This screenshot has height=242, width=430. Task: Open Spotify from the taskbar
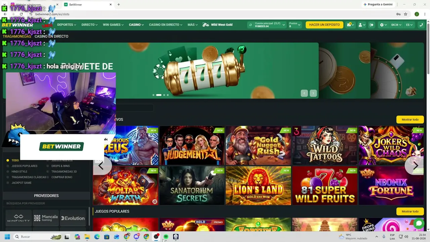point(166,237)
